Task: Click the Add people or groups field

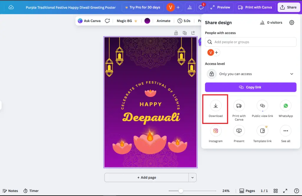Action: coord(251,42)
